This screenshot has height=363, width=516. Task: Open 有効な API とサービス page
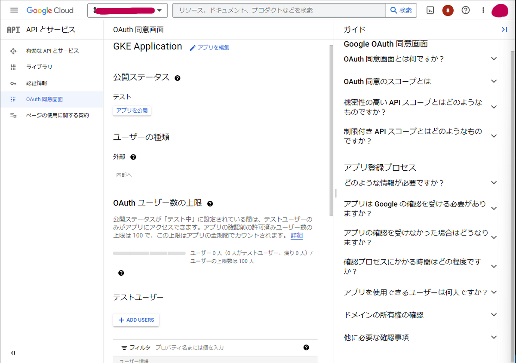coord(52,51)
